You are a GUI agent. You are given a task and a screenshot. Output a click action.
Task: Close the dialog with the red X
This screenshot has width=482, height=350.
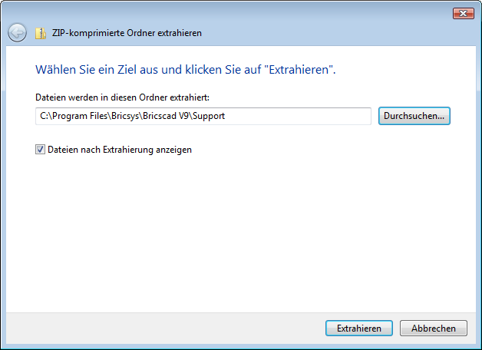[x=464, y=14]
